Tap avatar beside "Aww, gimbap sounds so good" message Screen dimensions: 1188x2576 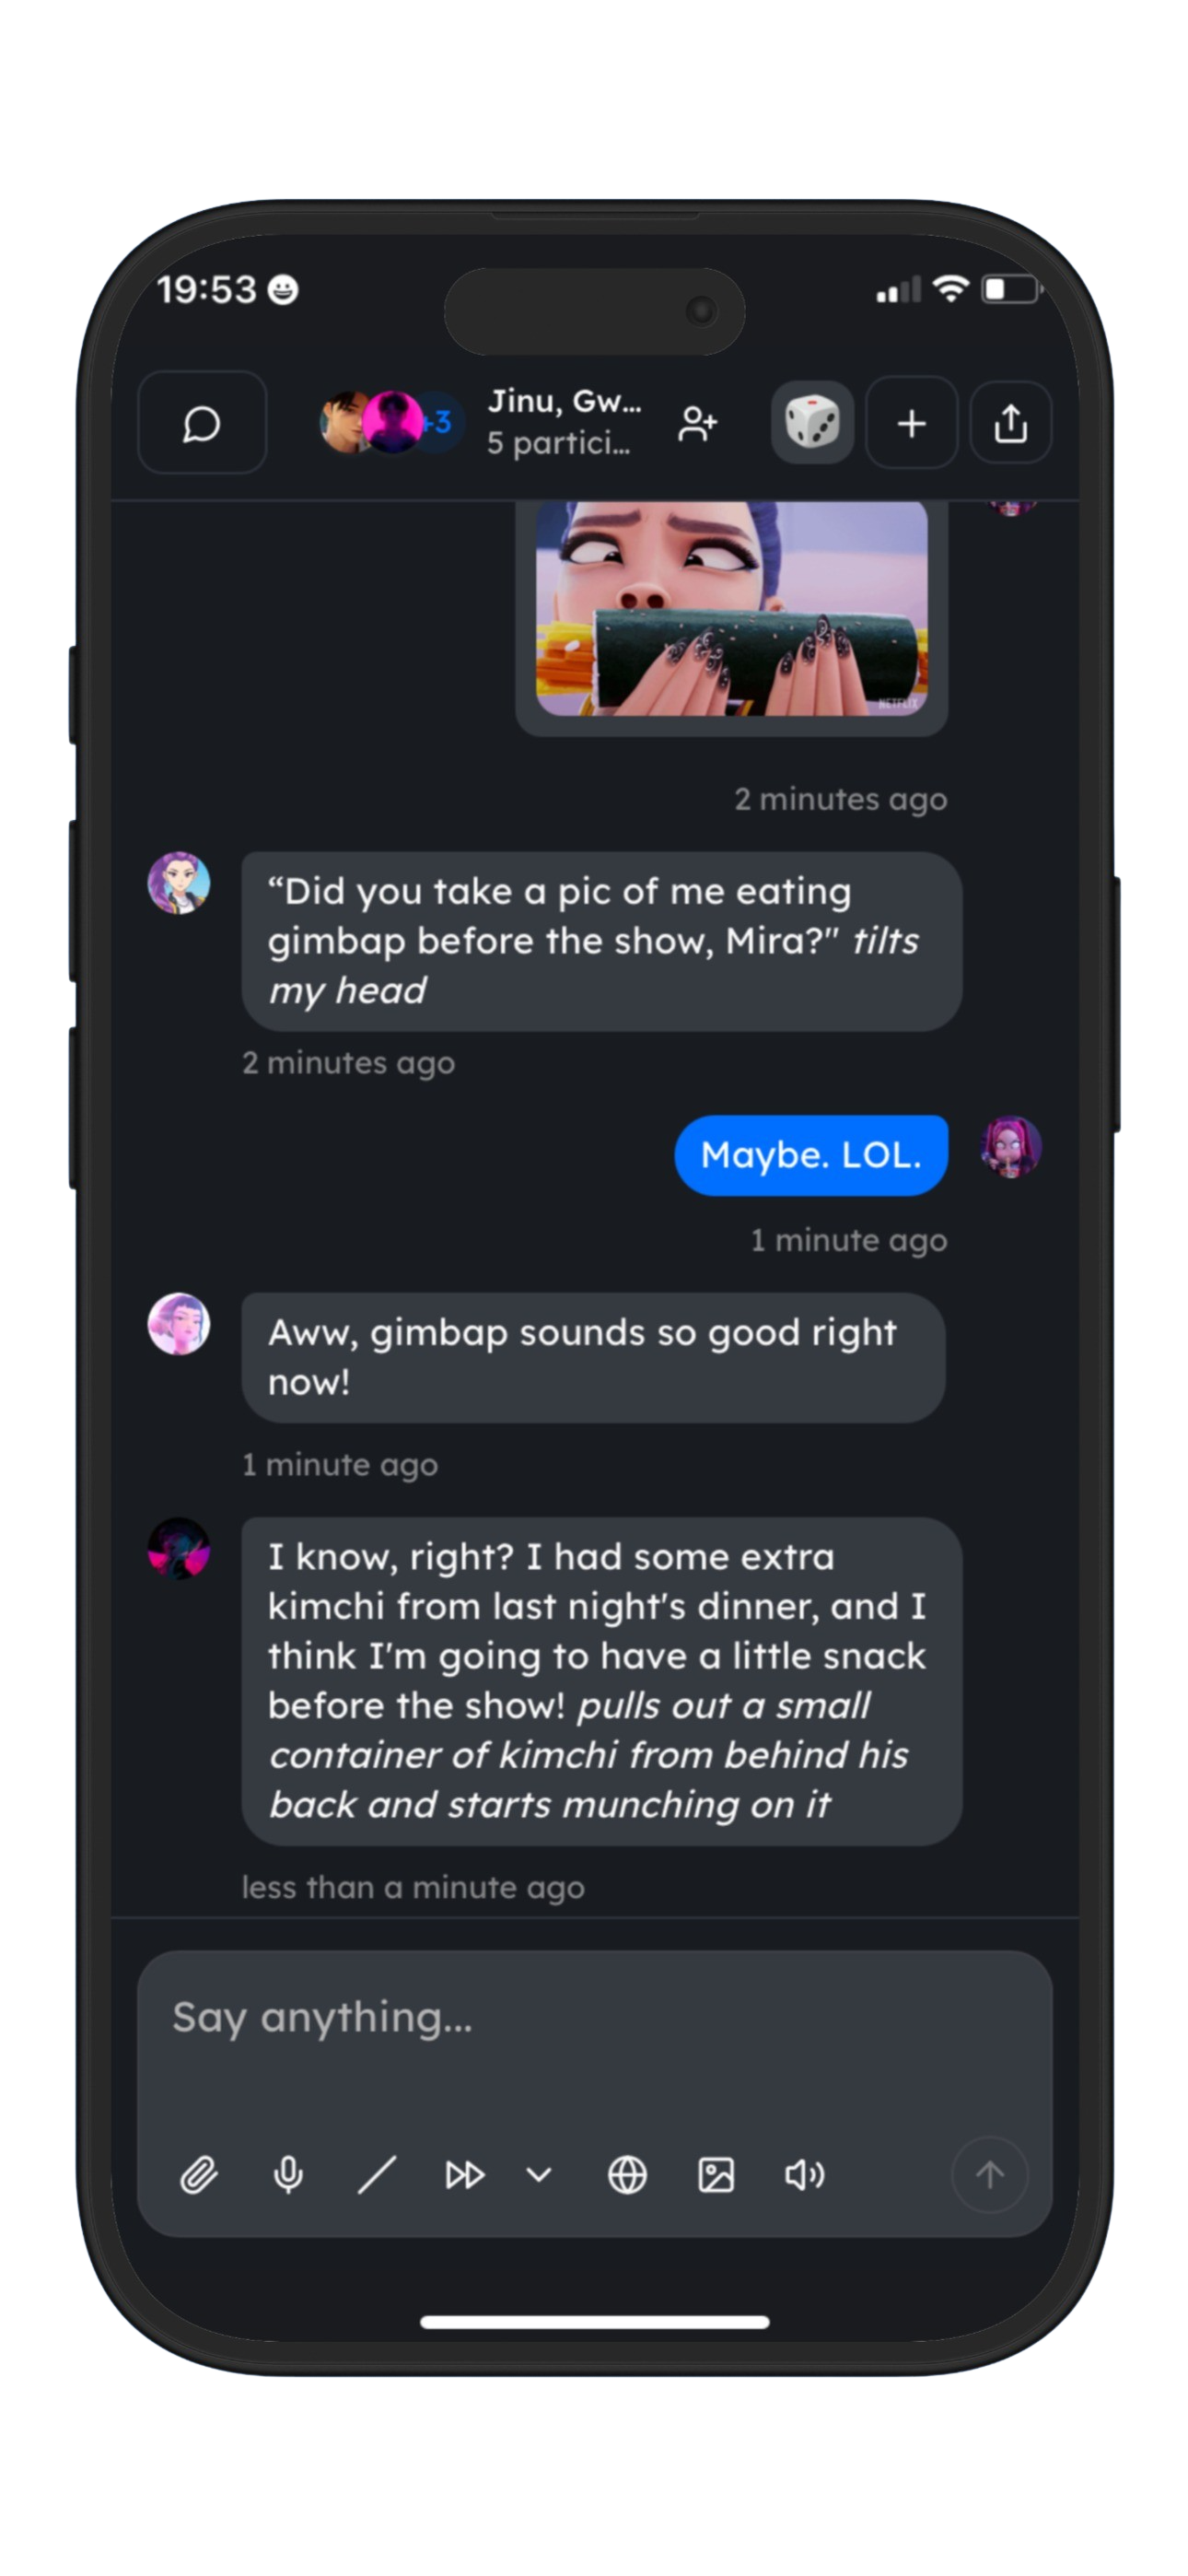pos(179,1324)
